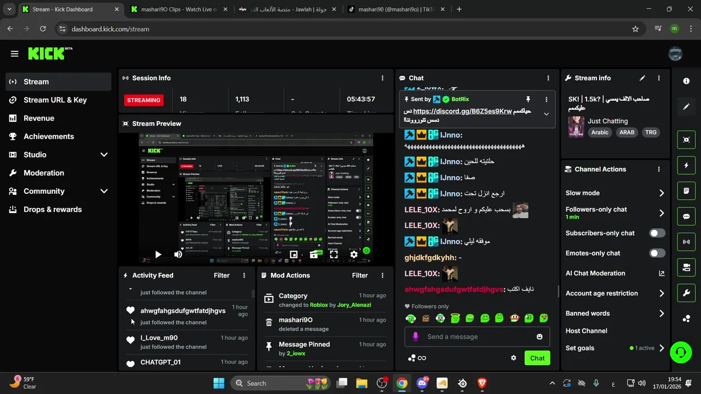Image resolution: width=701 pixels, height=394 pixels.
Task: Bookmark this page with star icon
Action: pyautogui.click(x=635, y=29)
